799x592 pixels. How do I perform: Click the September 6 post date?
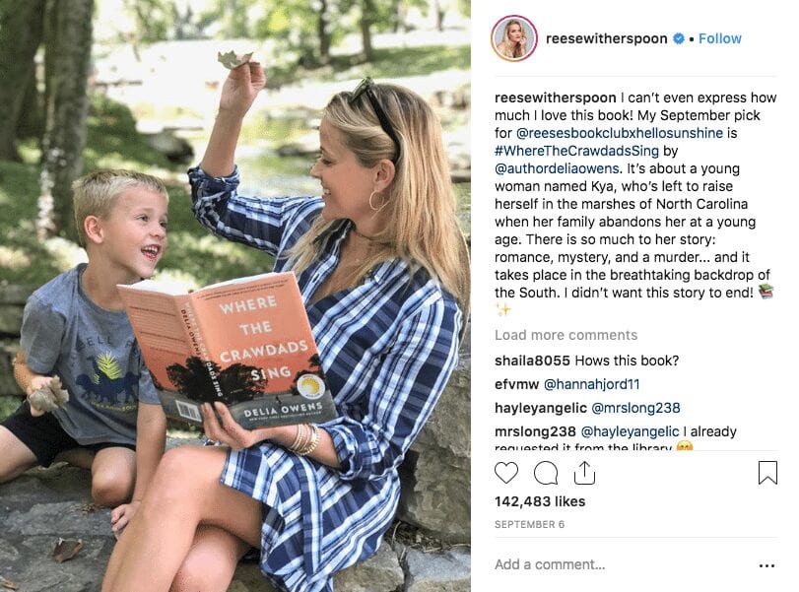coord(529,525)
